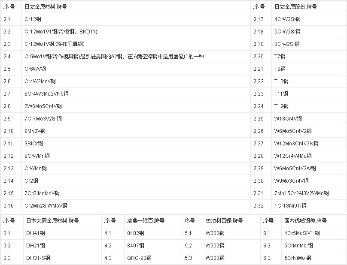347x265 pixels.
Task: Click 日立金属材料 牌号 column header
Action: [46, 7]
